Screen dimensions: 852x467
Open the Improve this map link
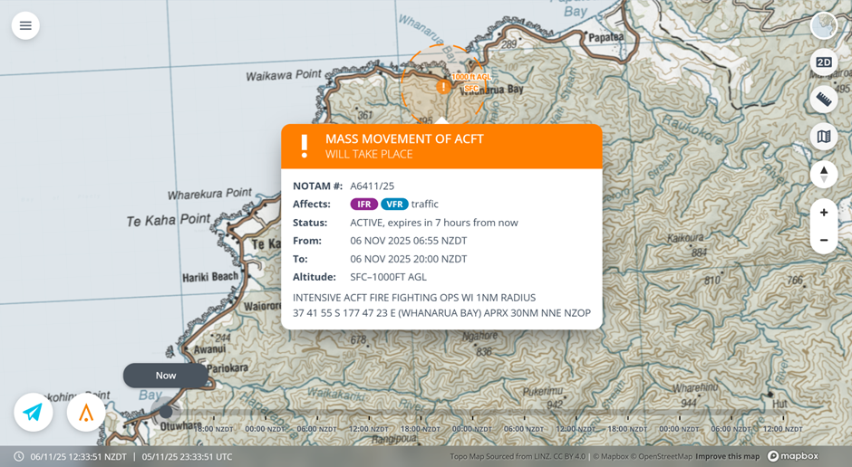[728, 456]
